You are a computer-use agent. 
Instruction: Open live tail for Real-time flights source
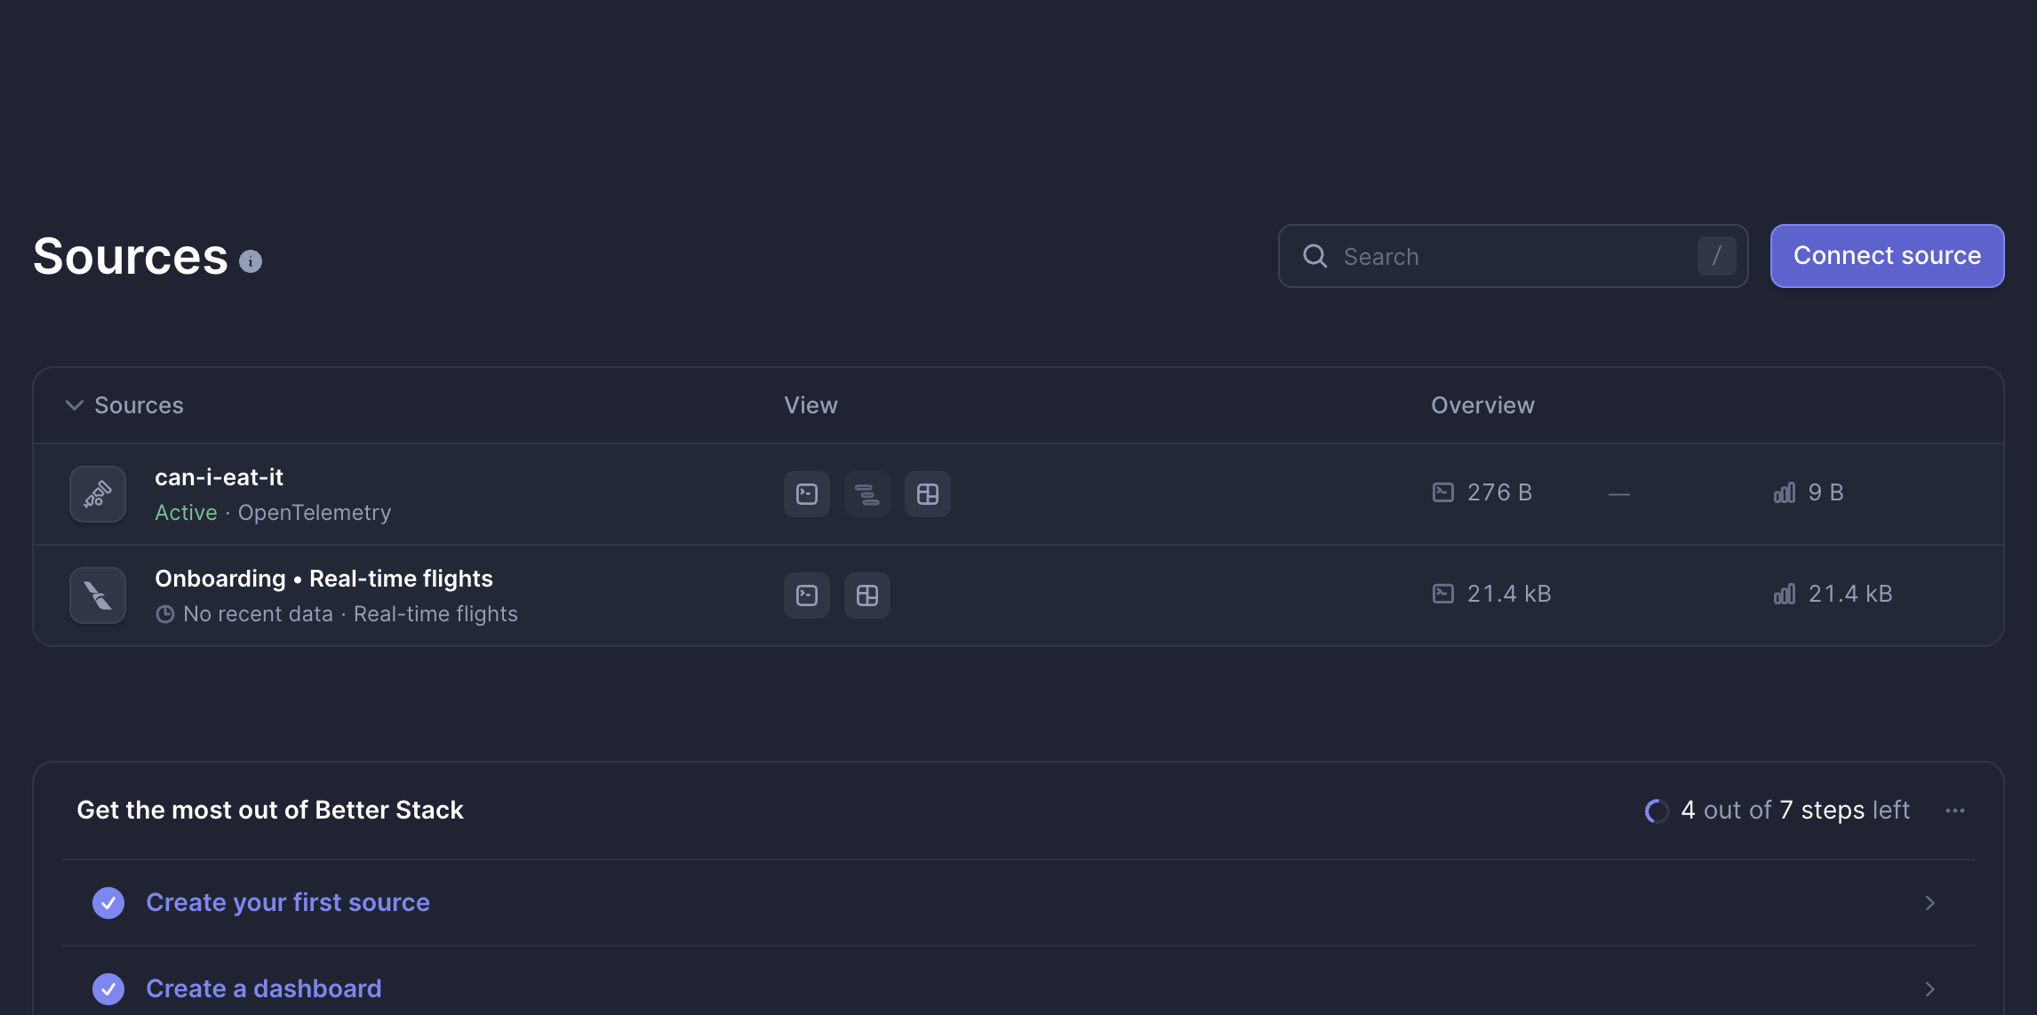(x=807, y=595)
